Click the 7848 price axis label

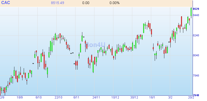tap(196, 76)
